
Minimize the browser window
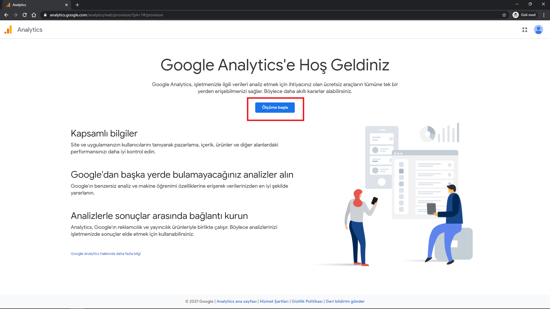coord(517,4)
